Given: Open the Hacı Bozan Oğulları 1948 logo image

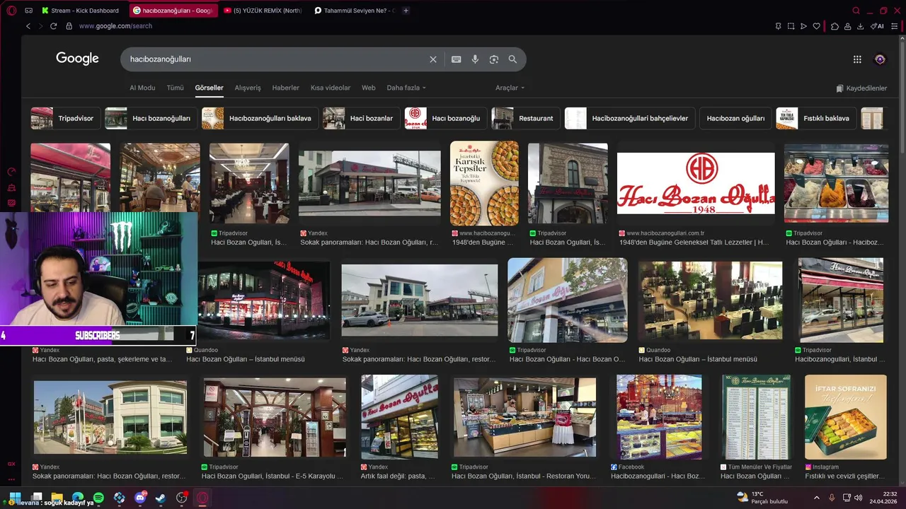Looking at the screenshot, I should [x=696, y=183].
